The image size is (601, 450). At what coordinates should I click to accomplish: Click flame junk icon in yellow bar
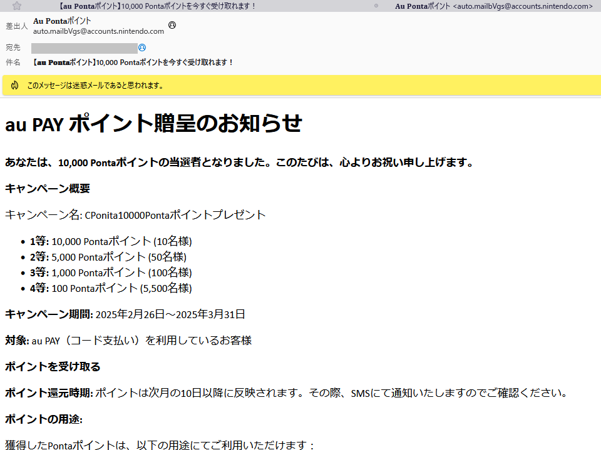click(x=14, y=85)
